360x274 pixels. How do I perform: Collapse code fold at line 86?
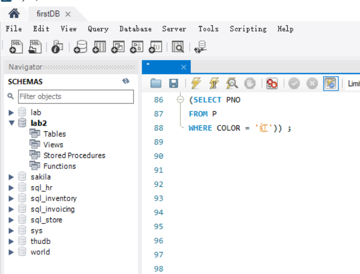181,100
